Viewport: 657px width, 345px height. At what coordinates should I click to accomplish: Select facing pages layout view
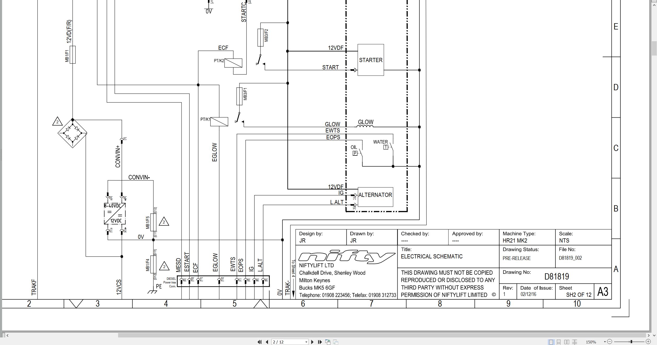point(567,342)
